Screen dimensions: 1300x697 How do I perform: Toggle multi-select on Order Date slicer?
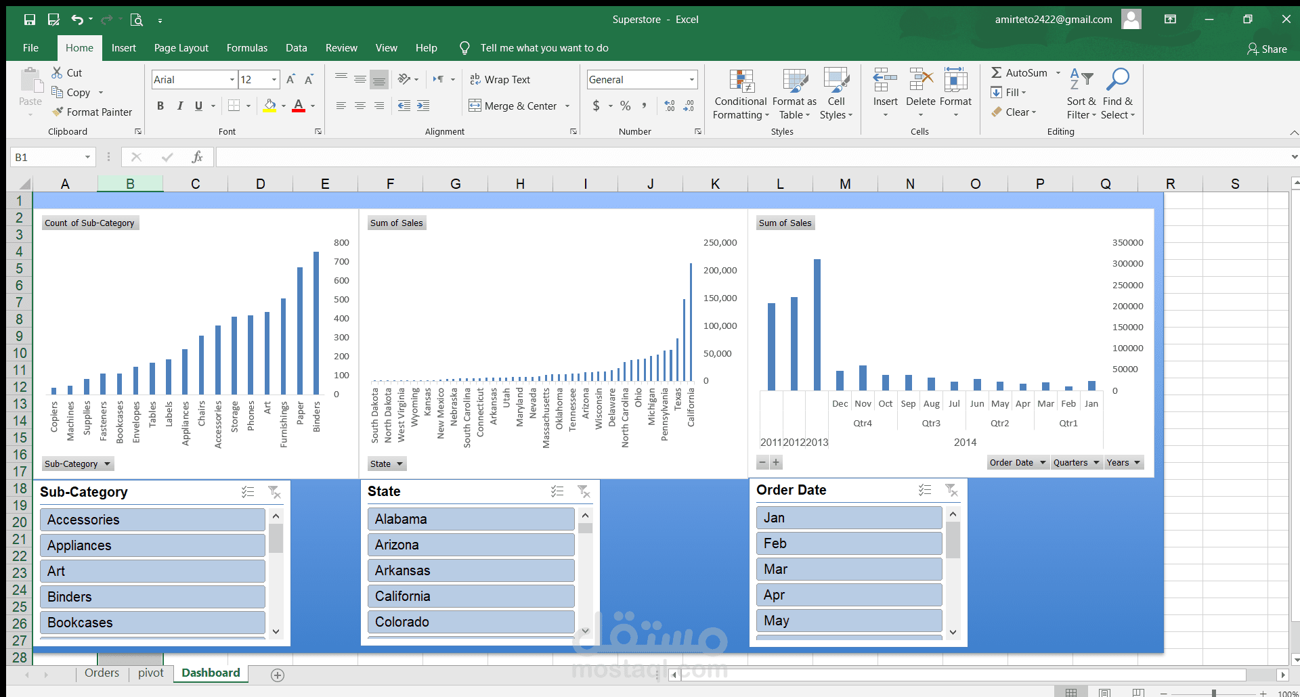tap(925, 490)
